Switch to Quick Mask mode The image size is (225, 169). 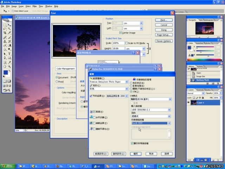[9, 81]
